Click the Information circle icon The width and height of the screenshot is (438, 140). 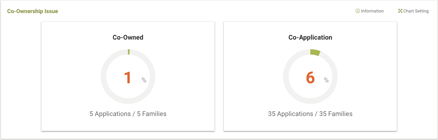click(x=358, y=11)
